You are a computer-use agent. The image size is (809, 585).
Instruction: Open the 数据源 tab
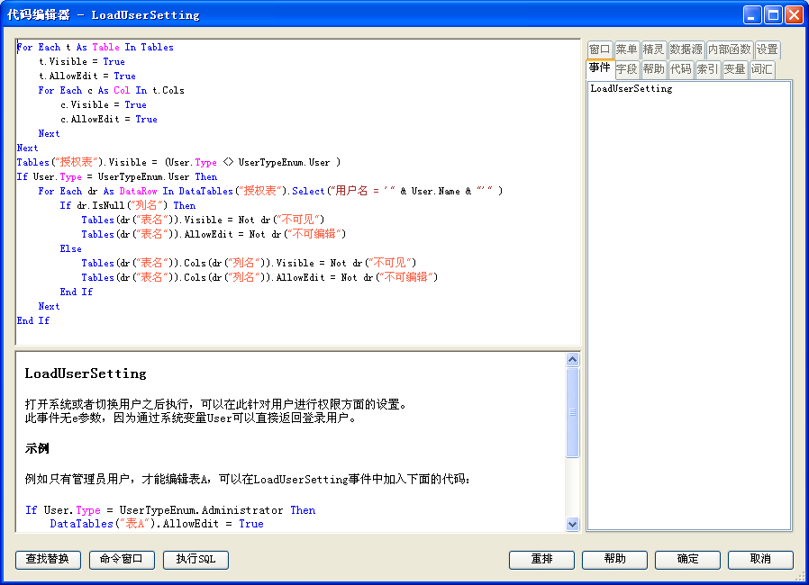(686, 49)
